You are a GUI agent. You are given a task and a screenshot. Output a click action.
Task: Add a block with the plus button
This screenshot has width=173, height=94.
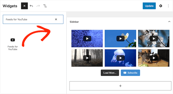coord(120,86)
